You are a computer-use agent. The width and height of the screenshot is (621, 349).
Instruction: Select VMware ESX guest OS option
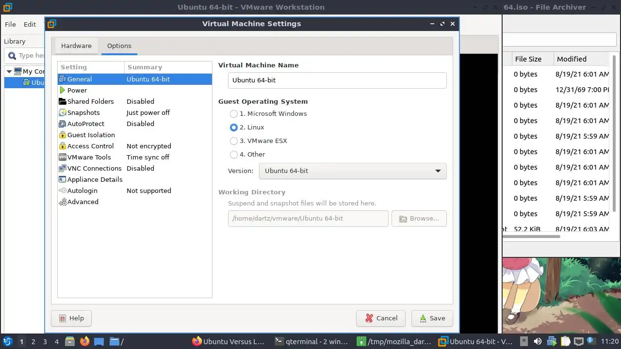click(x=259, y=141)
